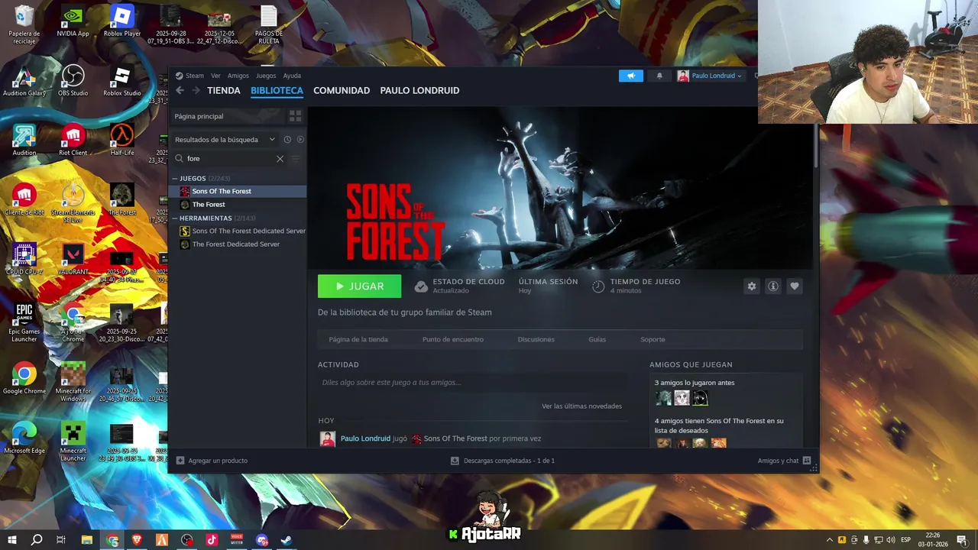Image resolution: width=978 pixels, height=550 pixels.
Task: Switch to grid collections view
Action: point(295,116)
